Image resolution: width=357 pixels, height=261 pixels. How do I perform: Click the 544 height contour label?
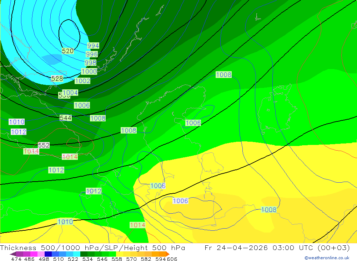[x=66, y=118]
